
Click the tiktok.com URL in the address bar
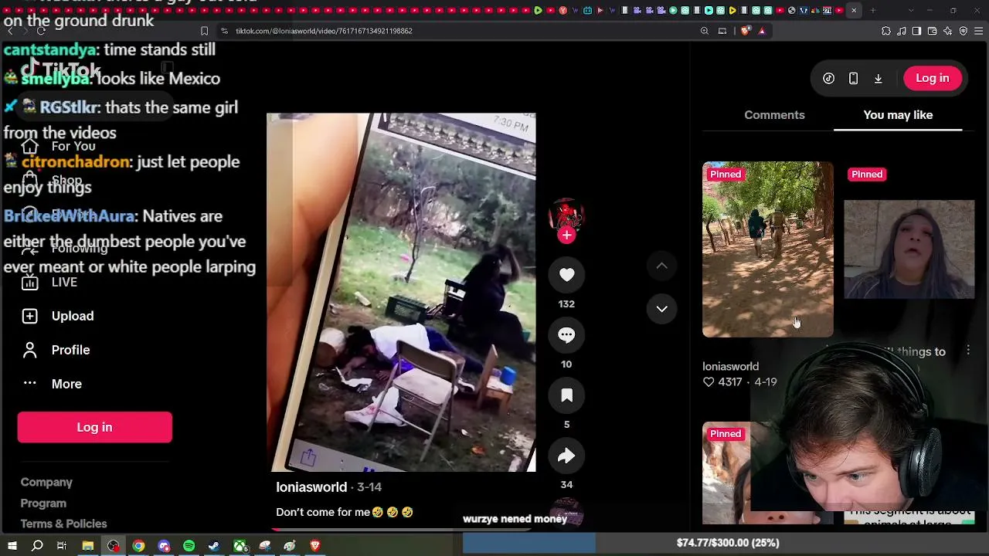324,31
